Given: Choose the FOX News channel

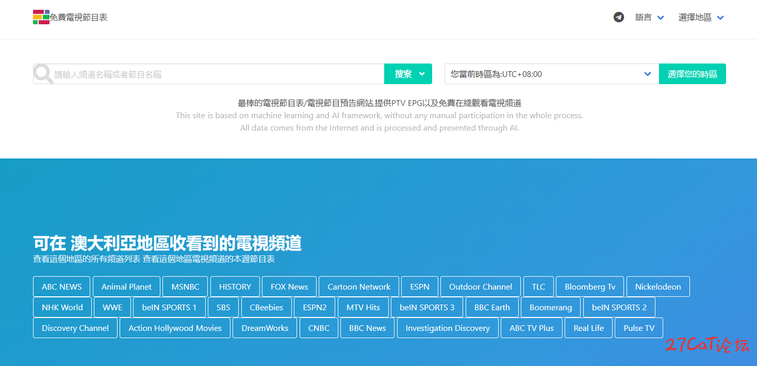Looking at the screenshot, I should (x=289, y=287).
